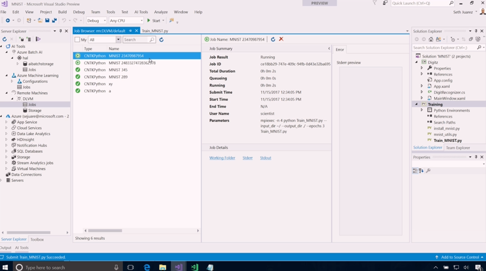Click the Save All toolbar icon

(x=54, y=20)
